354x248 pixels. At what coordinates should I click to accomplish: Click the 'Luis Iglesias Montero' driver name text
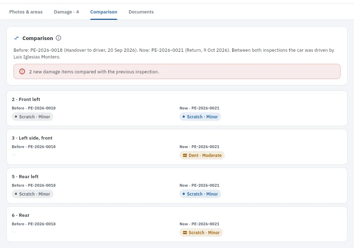pos(37,57)
